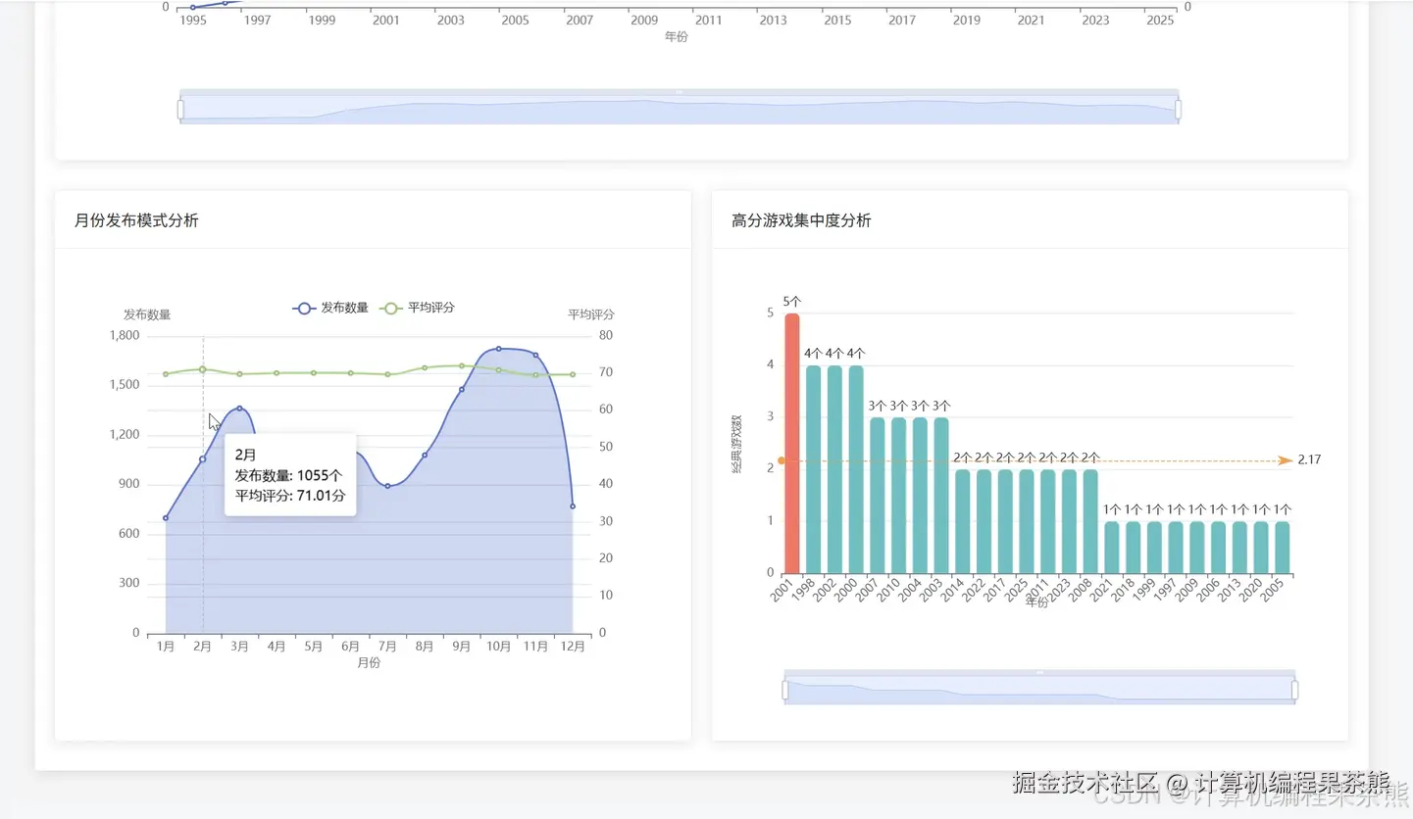The width and height of the screenshot is (1413, 819).
Task: Click the orange average line start dot
Action: (782, 460)
